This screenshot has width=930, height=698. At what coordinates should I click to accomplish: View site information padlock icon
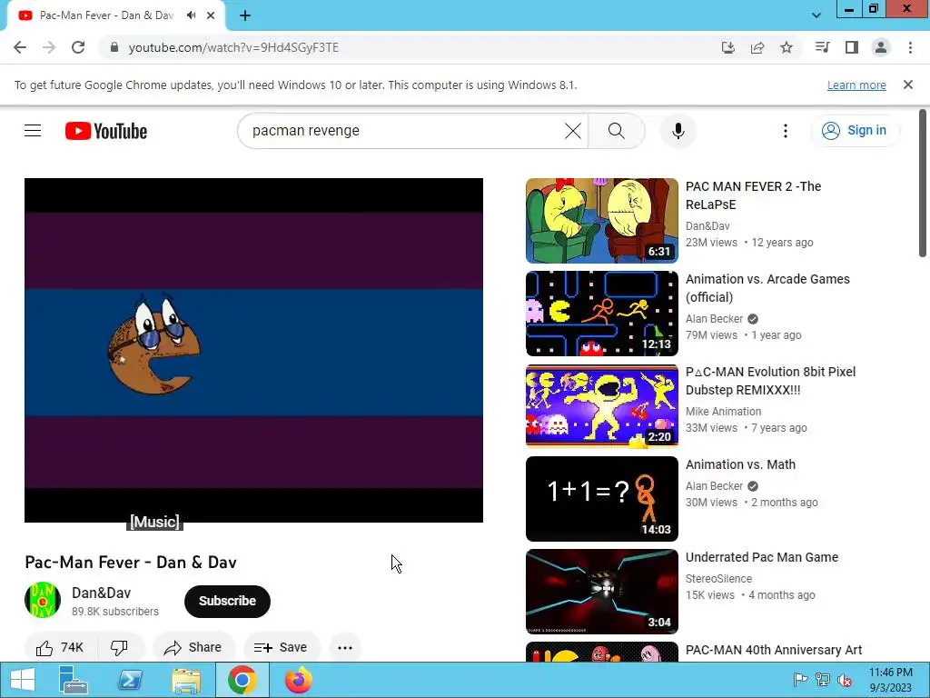click(114, 47)
